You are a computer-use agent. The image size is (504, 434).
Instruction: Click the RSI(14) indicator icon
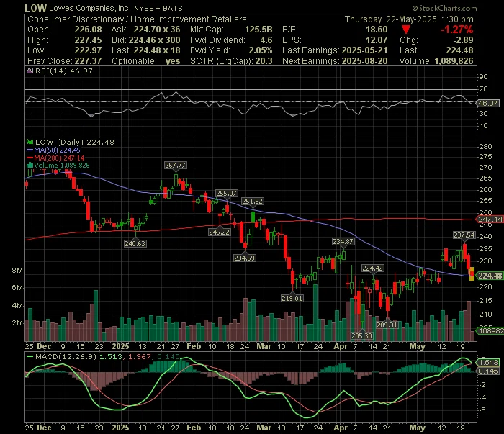[30, 71]
